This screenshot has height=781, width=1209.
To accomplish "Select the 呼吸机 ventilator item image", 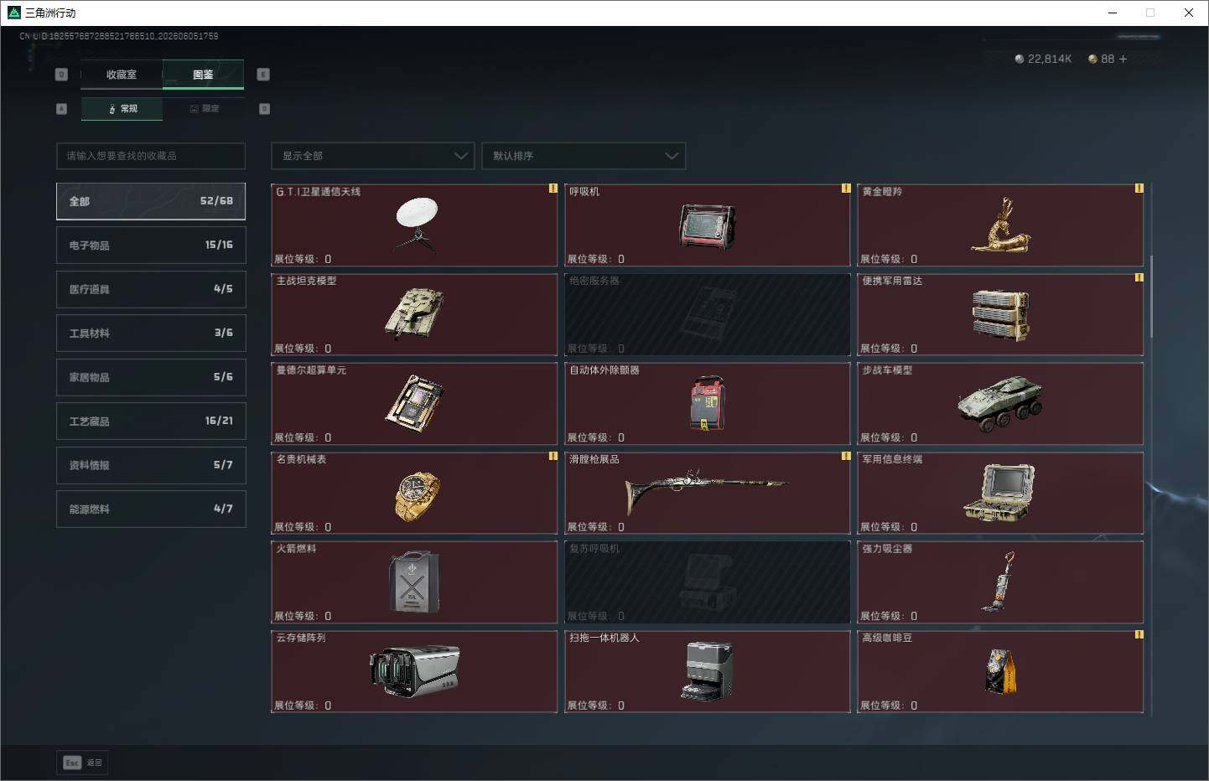I will (x=707, y=226).
